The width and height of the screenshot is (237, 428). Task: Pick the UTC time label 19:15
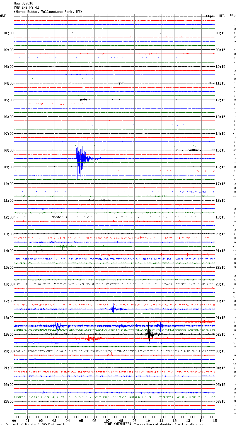point(221,217)
